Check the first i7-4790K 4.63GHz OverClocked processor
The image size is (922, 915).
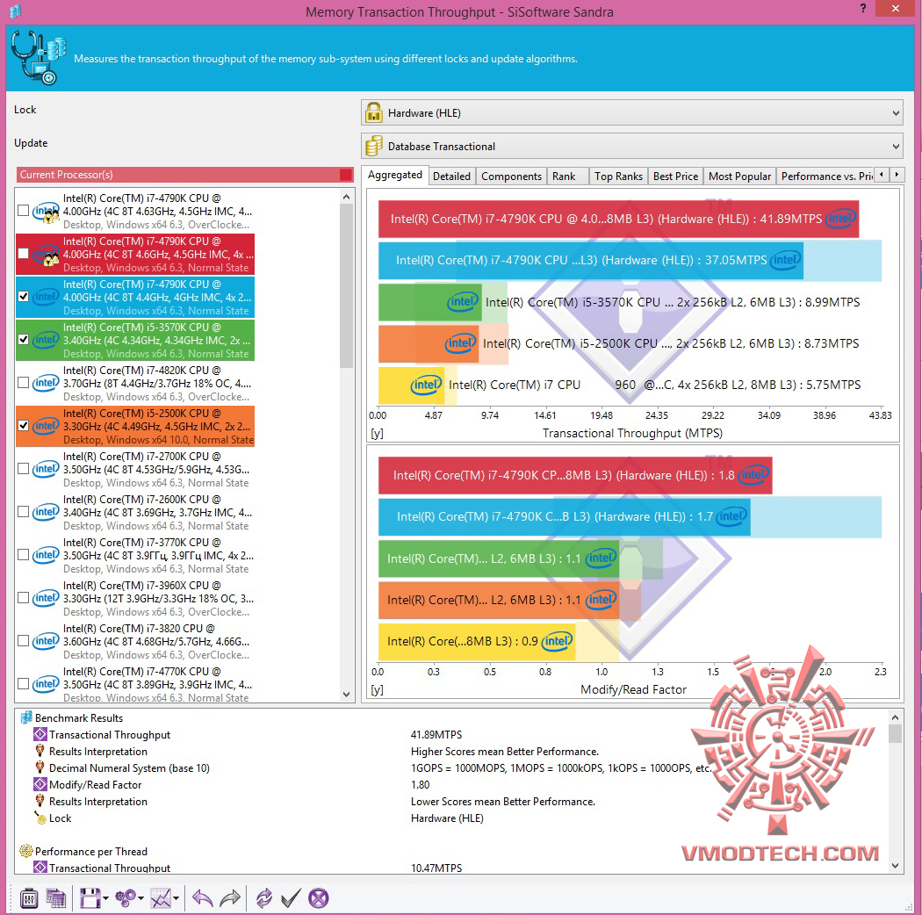point(23,211)
